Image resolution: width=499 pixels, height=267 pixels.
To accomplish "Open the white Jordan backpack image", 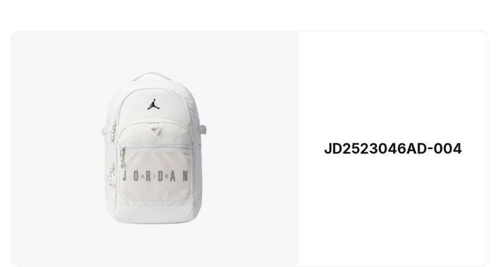I will tap(152, 148).
